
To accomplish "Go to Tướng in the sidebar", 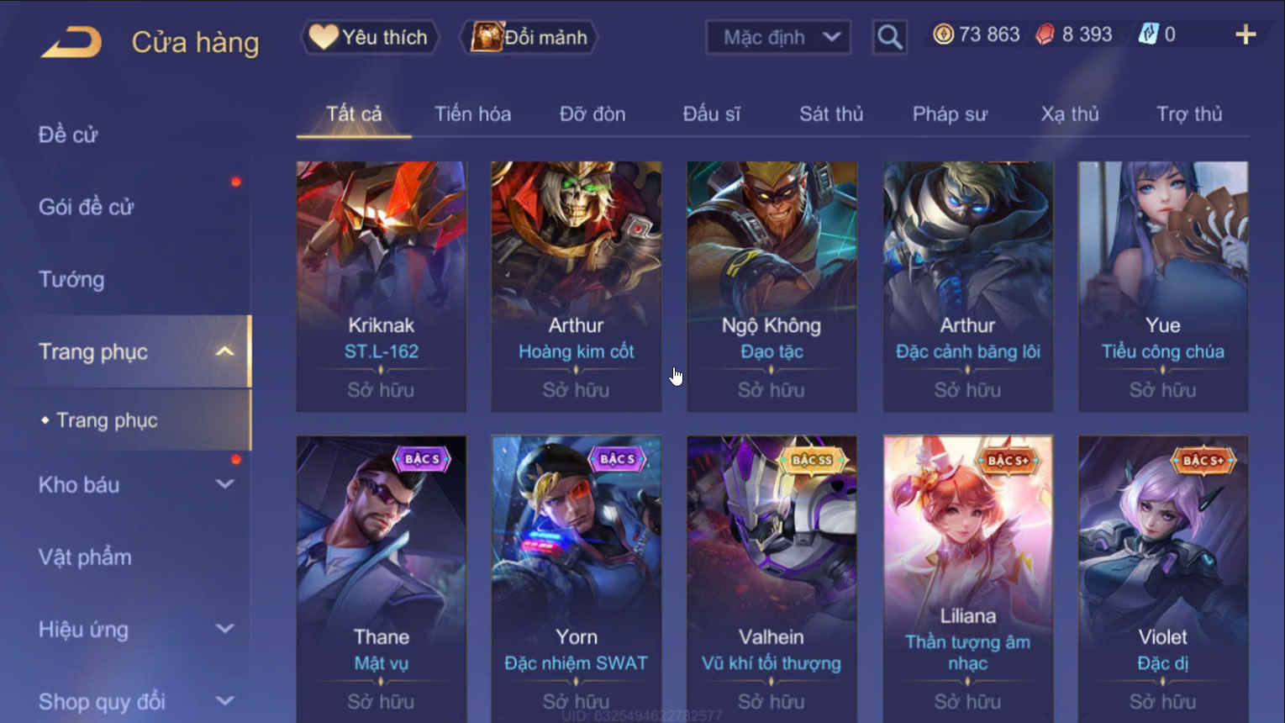I will (71, 279).
